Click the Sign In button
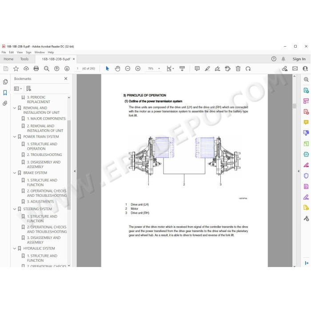The width and height of the screenshot is (311, 311). tap(299, 59)
